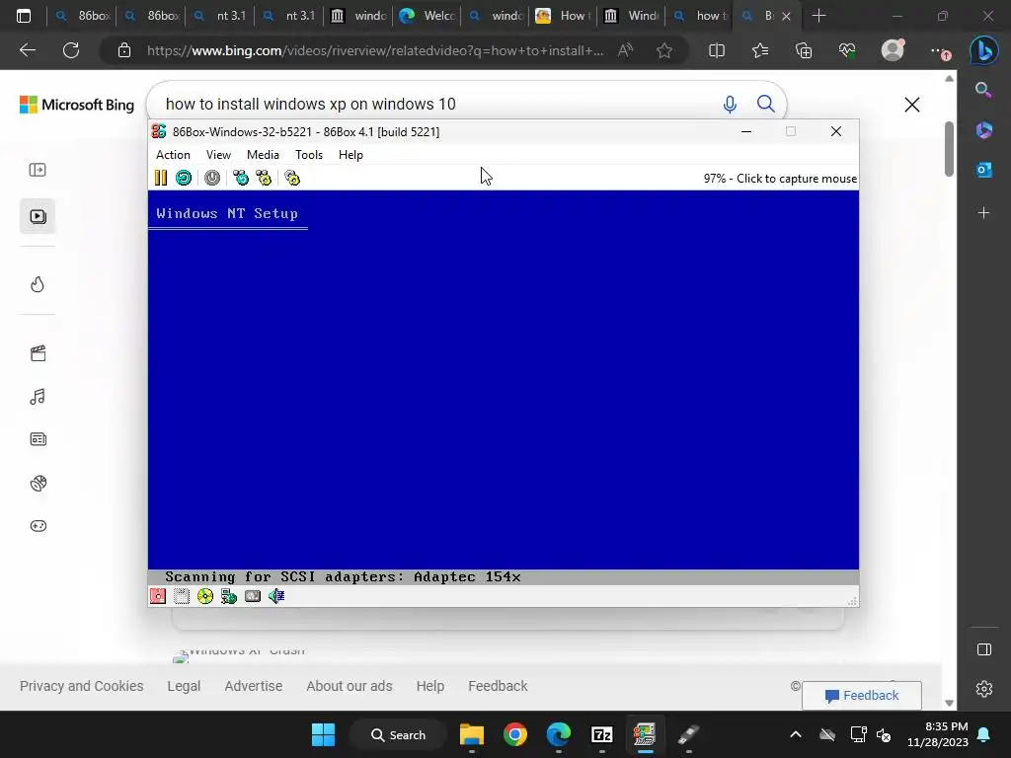
Task: Open Browser essentials heart icon
Action: coord(847,50)
